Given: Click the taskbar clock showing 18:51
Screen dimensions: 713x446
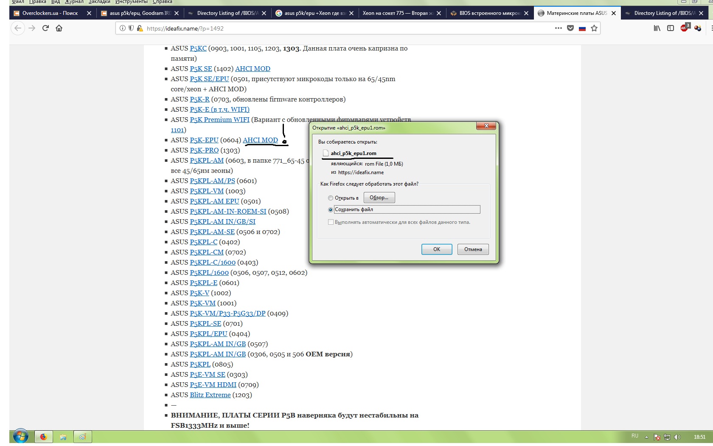Looking at the screenshot, I should click(699, 437).
